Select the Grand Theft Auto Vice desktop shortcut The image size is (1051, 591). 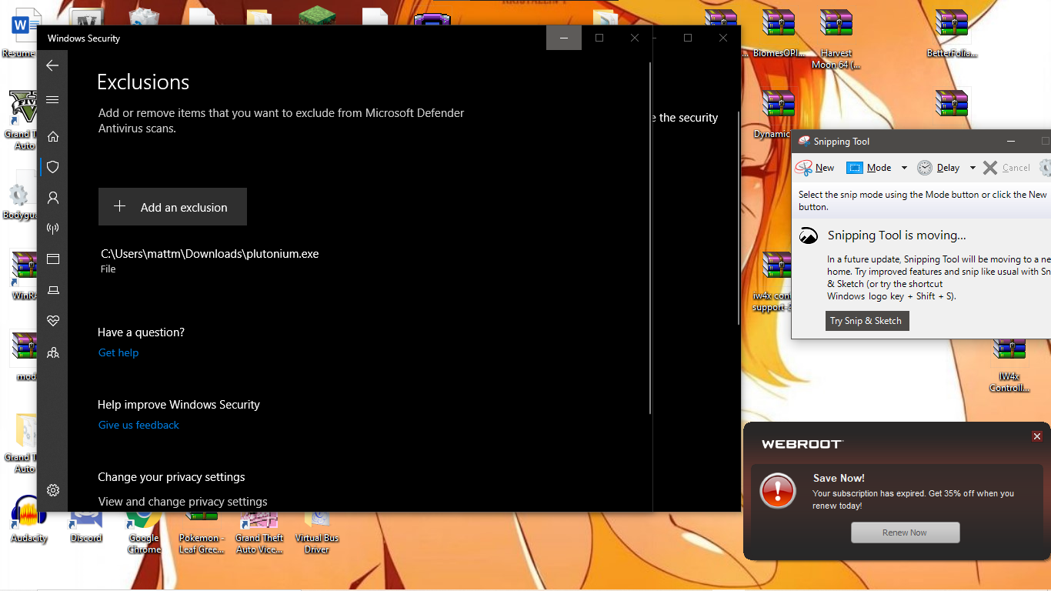[259, 532]
